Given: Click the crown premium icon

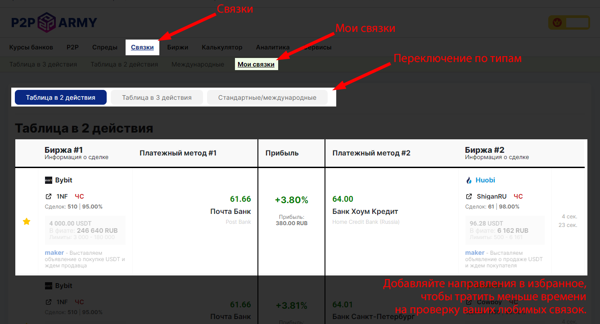Looking at the screenshot, I should click(x=556, y=22).
